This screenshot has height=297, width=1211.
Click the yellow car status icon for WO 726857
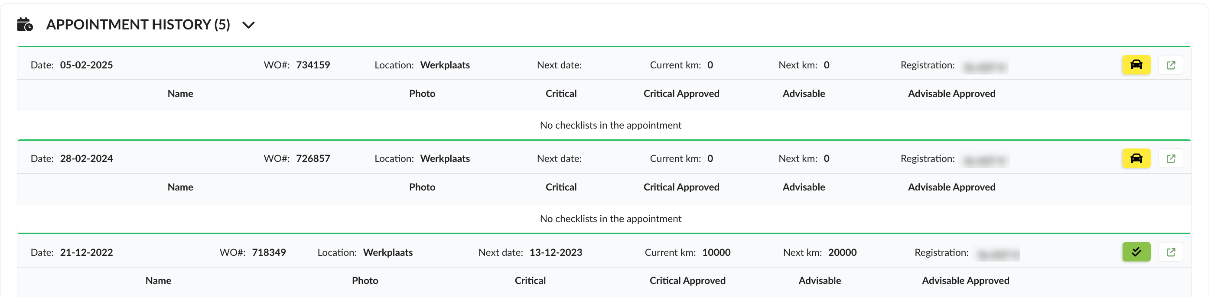click(x=1136, y=158)
